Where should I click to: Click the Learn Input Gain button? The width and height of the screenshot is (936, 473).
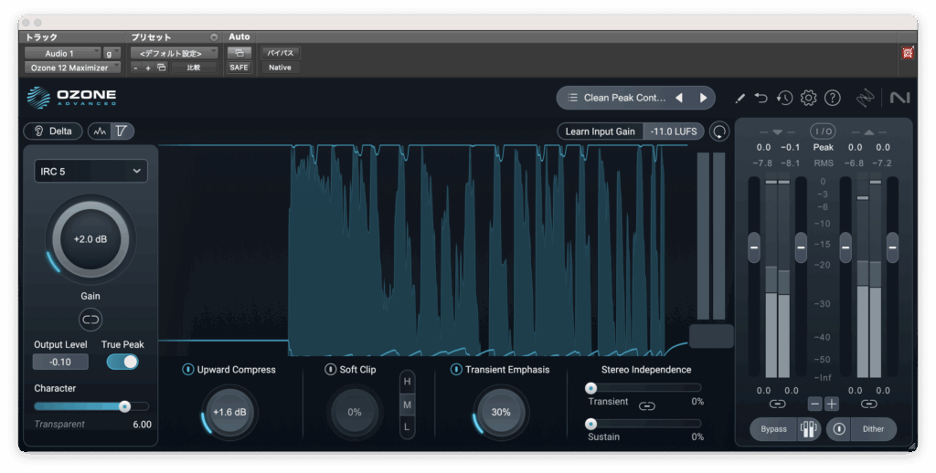coord(600,131)
